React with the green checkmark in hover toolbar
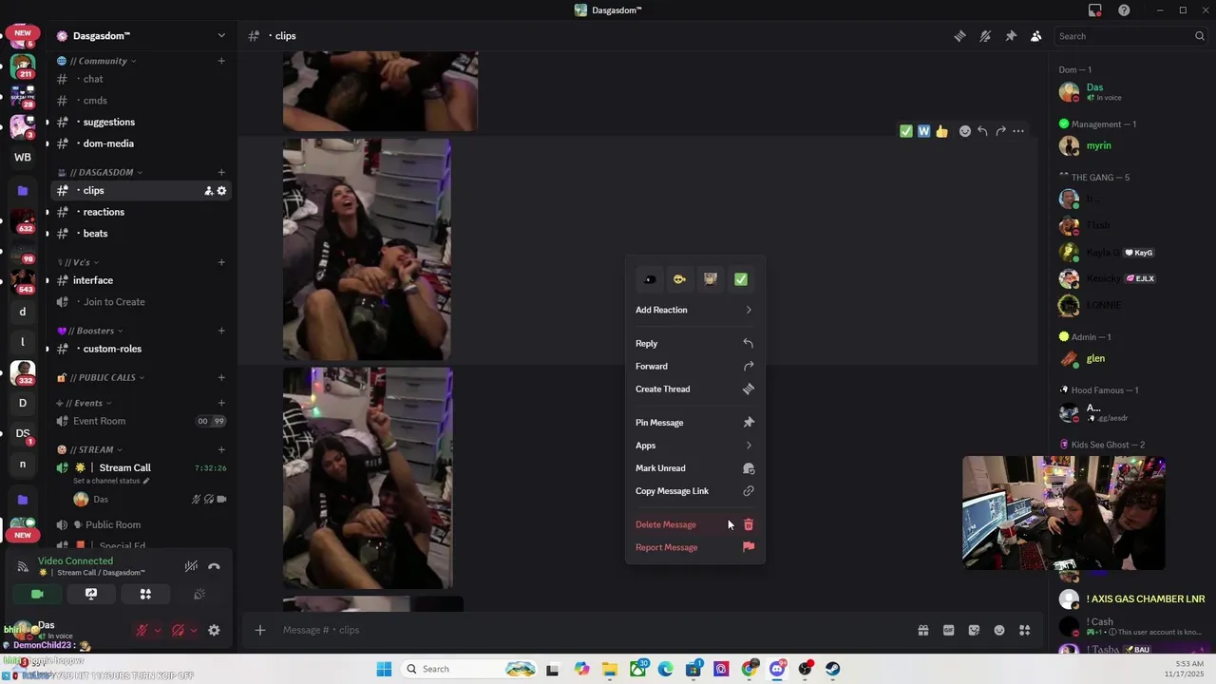 906,131
